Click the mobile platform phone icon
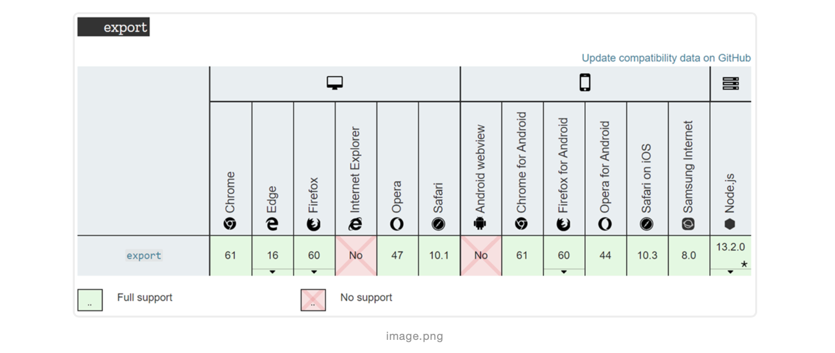Image resolution: width=835 pixels, height=353 pixels. (x=585, y=82)
